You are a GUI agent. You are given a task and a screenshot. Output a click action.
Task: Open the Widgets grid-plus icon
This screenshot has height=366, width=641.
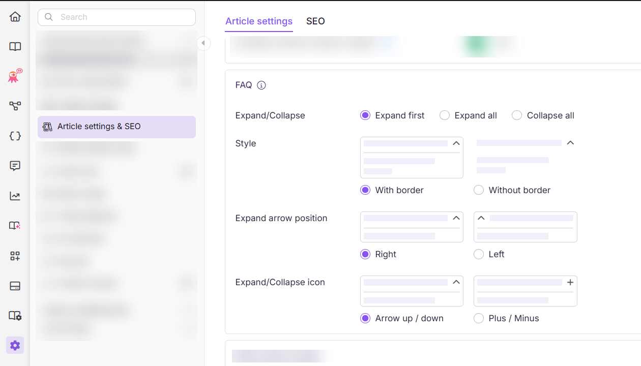coord(15,256)
